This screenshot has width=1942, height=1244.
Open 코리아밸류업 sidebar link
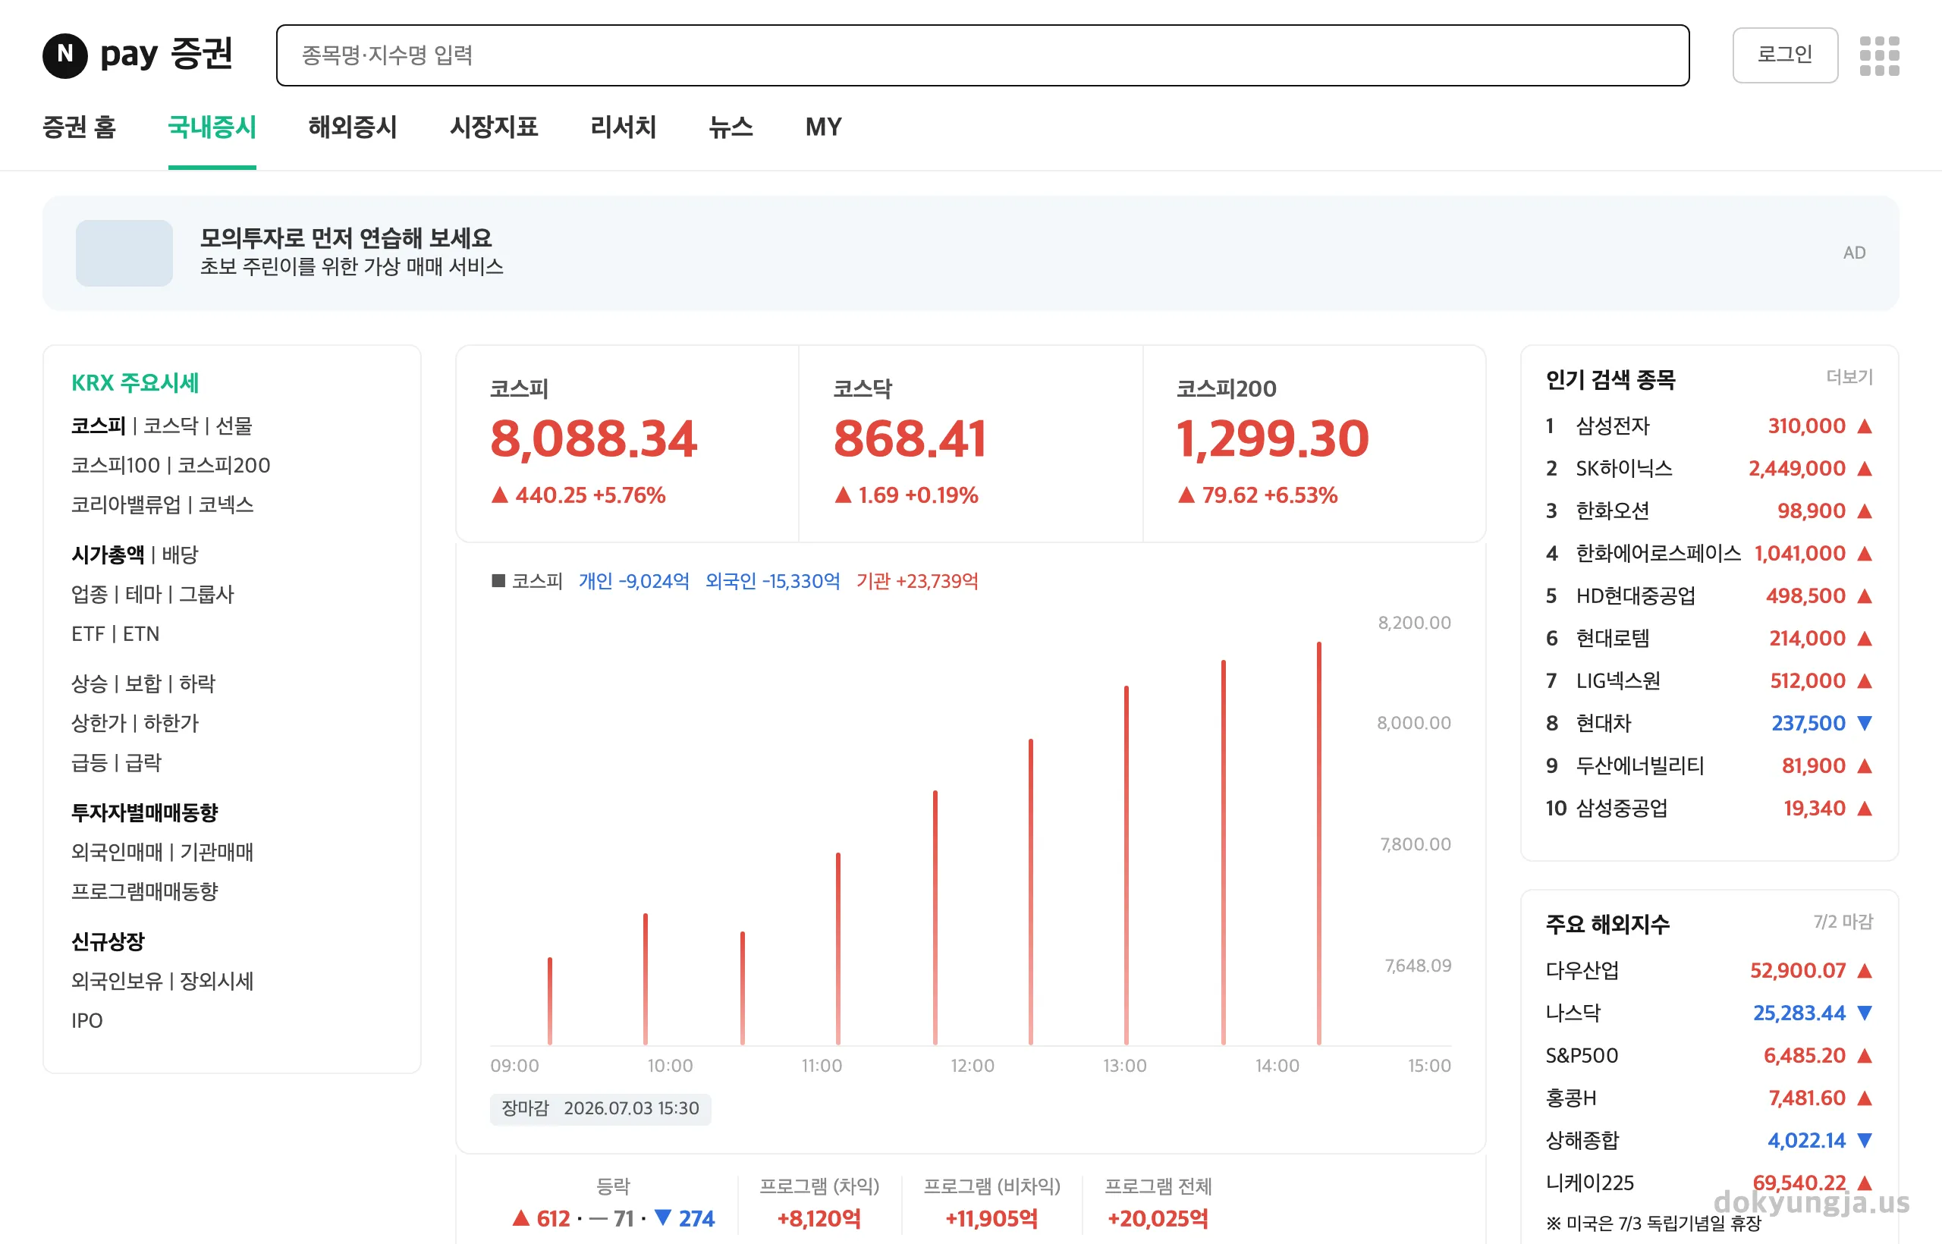point(126,505)
